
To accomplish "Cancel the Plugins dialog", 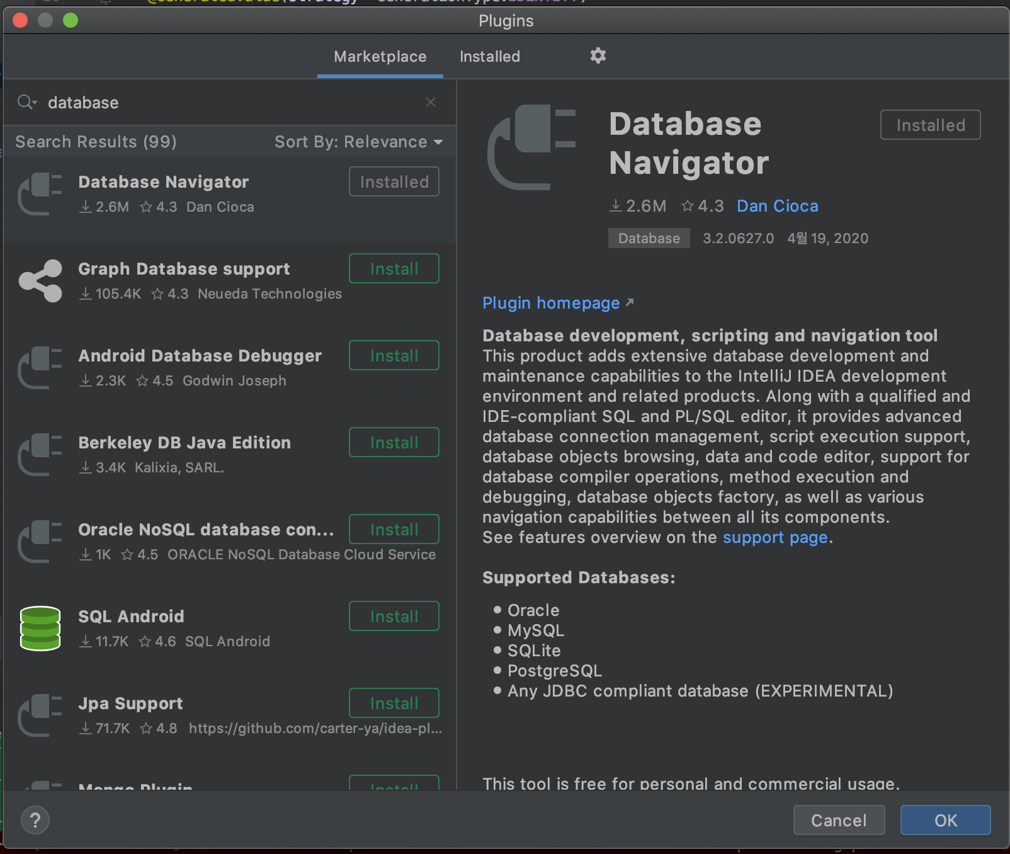I will (x=839, y=820).
